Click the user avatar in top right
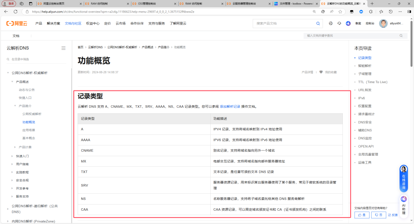This screenshot has width=414, height=224. 383,23
